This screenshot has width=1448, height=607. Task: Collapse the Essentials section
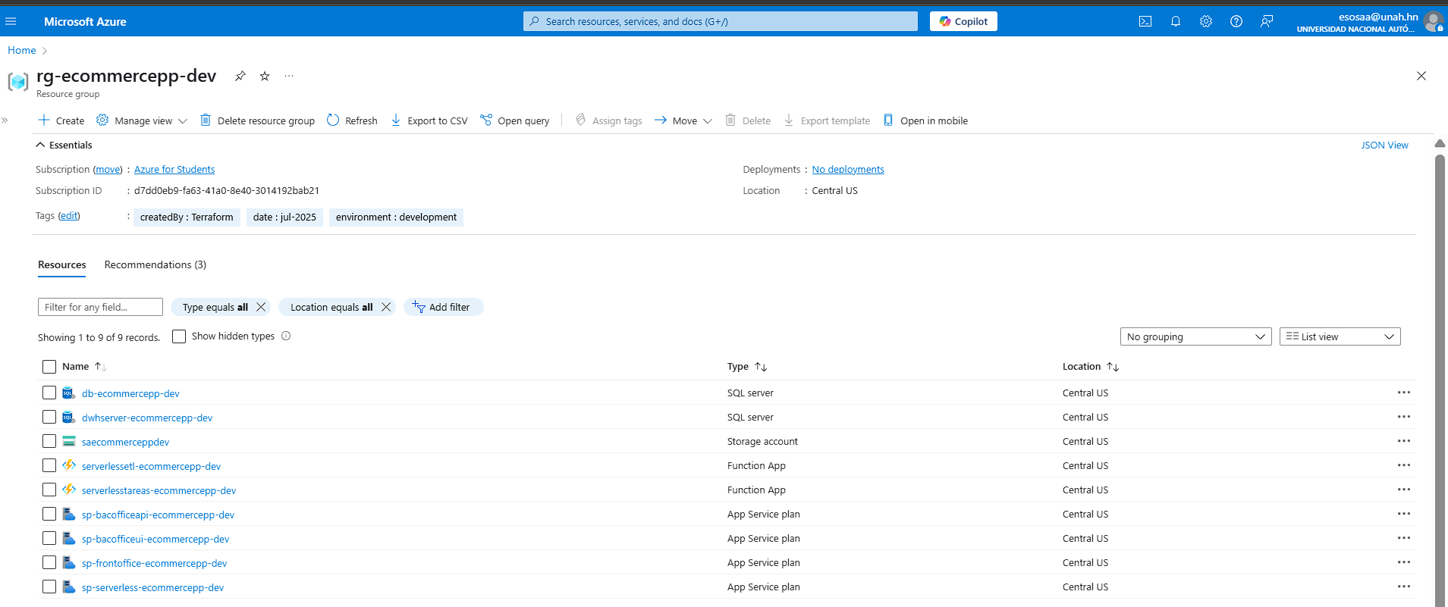coord(41,145)
